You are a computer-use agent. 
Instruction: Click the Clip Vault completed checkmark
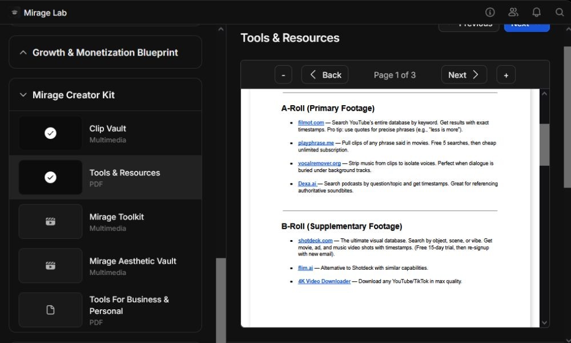click(x=50, y=133)
